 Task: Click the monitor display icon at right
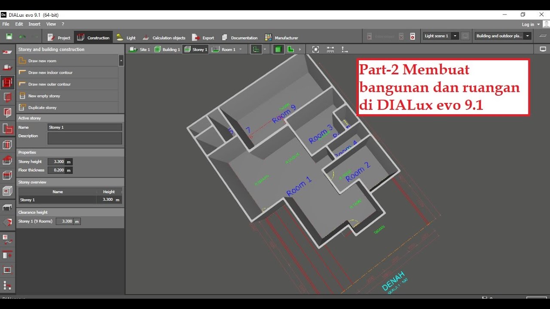tap(543, 49)
